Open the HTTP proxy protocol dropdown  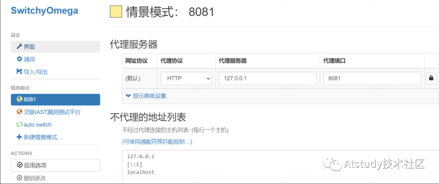click(x=186, y=79)
